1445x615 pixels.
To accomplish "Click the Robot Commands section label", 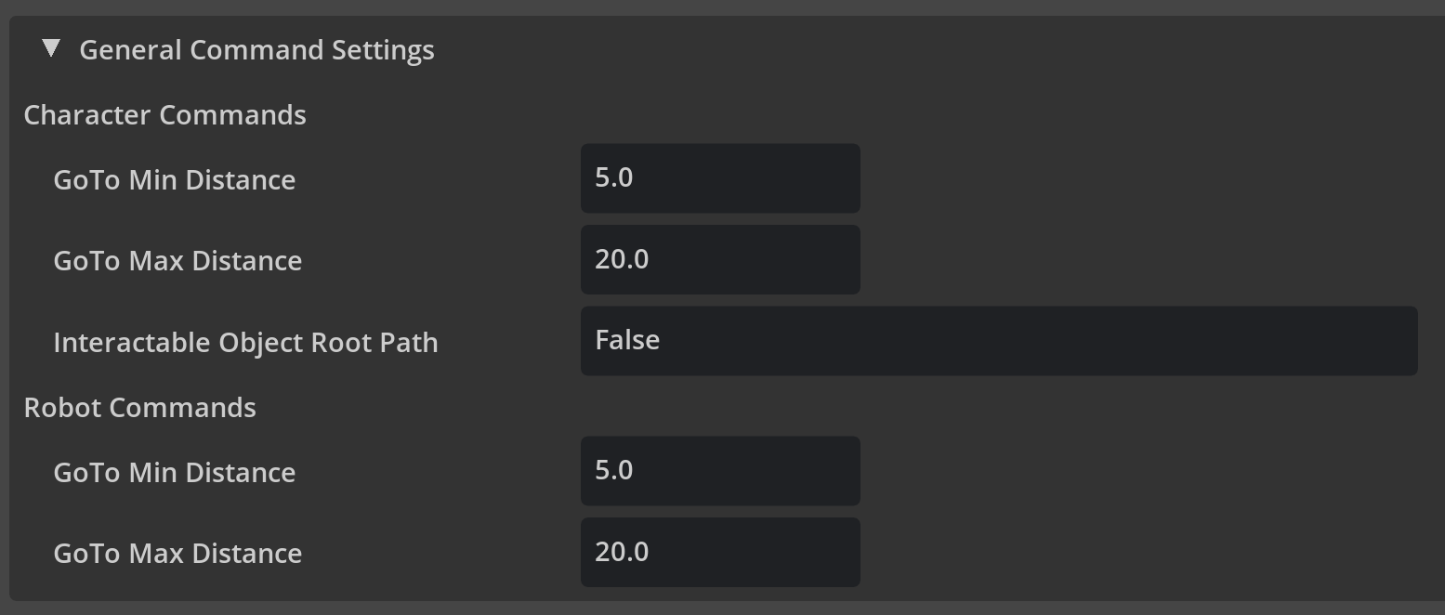I will 139,407.
